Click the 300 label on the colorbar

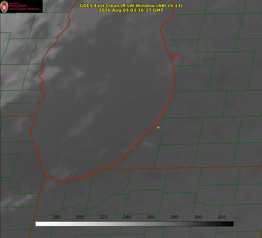(198, 217)
